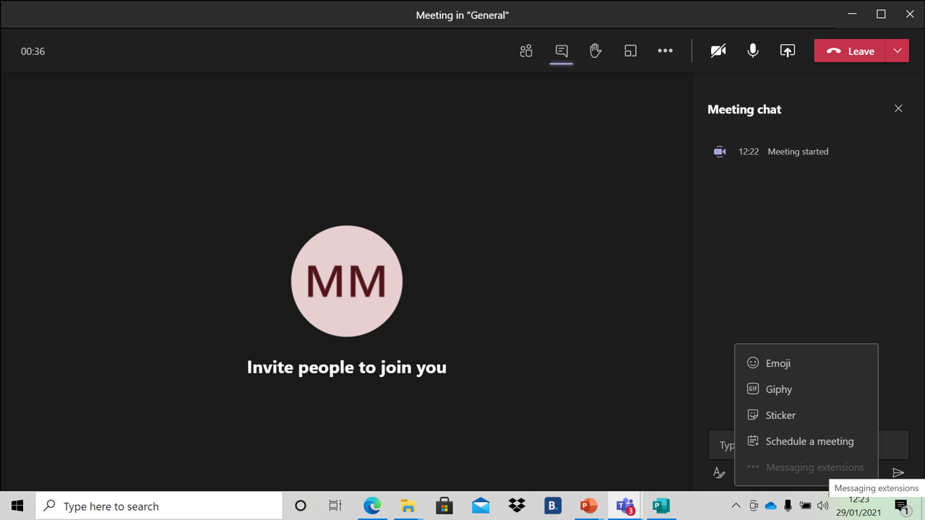The image size is (925, 520).
Task: Open Task View on taskbar
Action: coord(335,506)
